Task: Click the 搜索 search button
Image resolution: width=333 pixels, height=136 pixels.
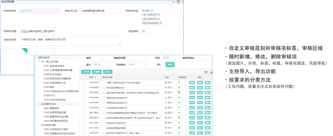Action: [170, 65]
